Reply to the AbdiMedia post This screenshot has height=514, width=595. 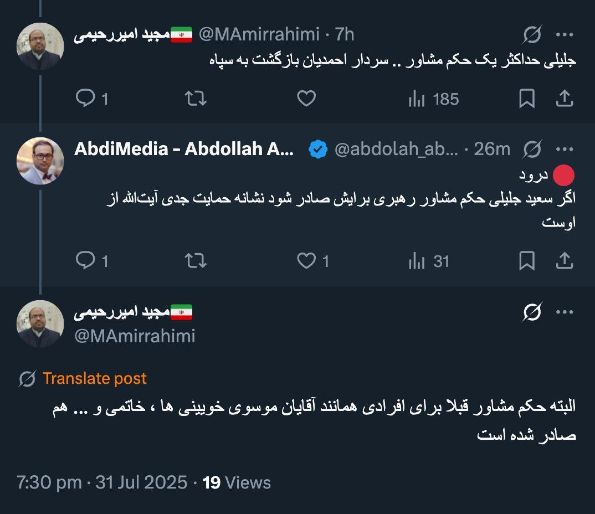tap(85, 261)
